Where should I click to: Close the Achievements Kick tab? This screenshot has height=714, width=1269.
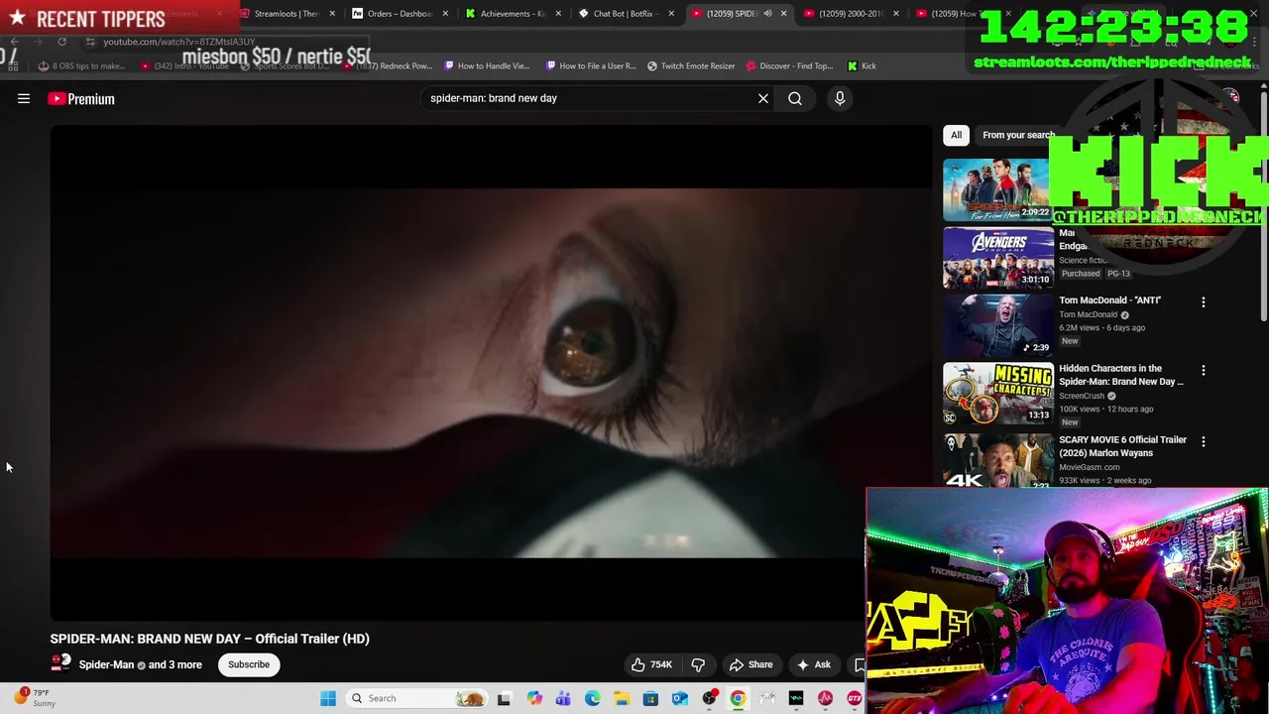pos(558,14)
